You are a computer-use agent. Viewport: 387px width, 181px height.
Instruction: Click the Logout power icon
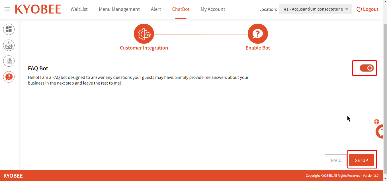tap(359, 9)
